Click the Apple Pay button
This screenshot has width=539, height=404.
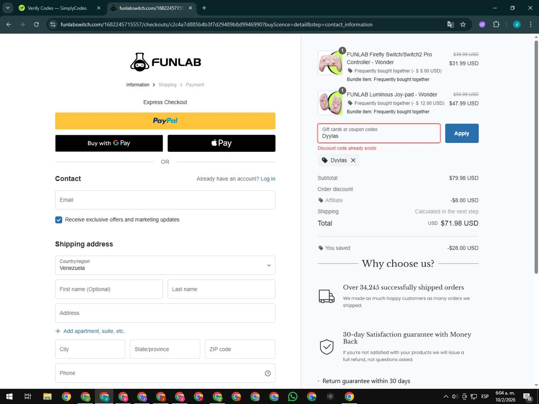click(x=221, y=143)
